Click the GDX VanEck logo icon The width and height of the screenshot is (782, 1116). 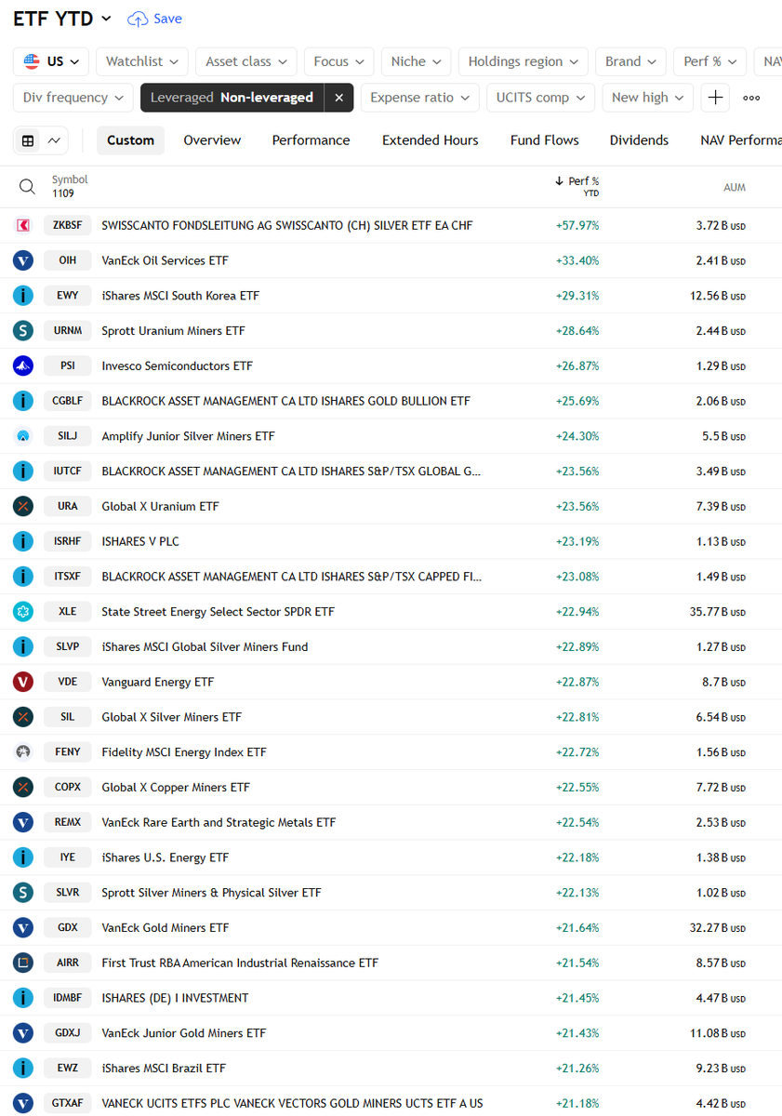click(x=23, y=927)
